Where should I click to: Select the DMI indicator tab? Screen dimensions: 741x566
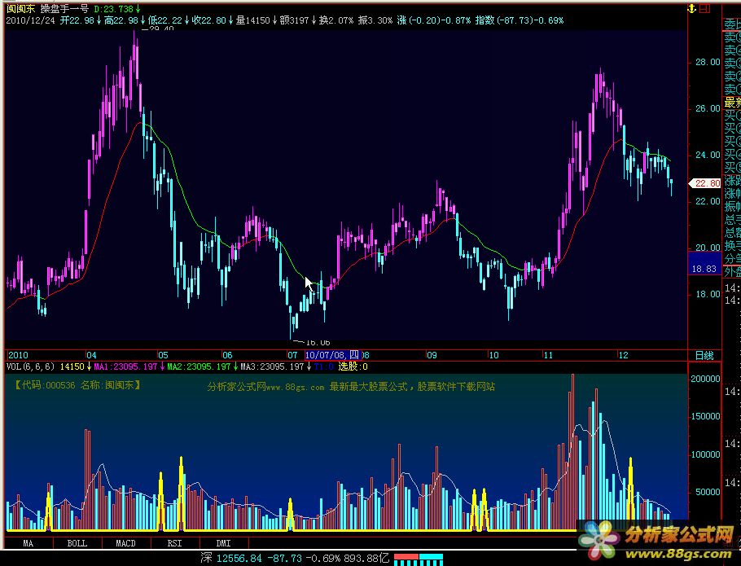coord(223,543)
